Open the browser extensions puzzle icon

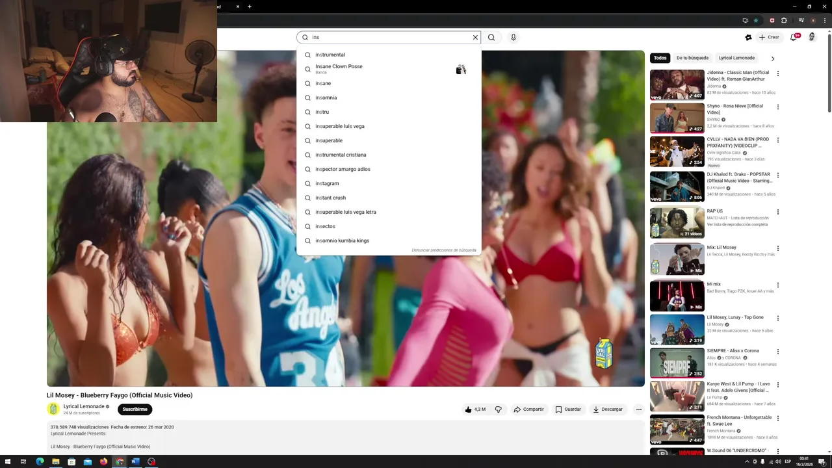(x=784, y=20)
